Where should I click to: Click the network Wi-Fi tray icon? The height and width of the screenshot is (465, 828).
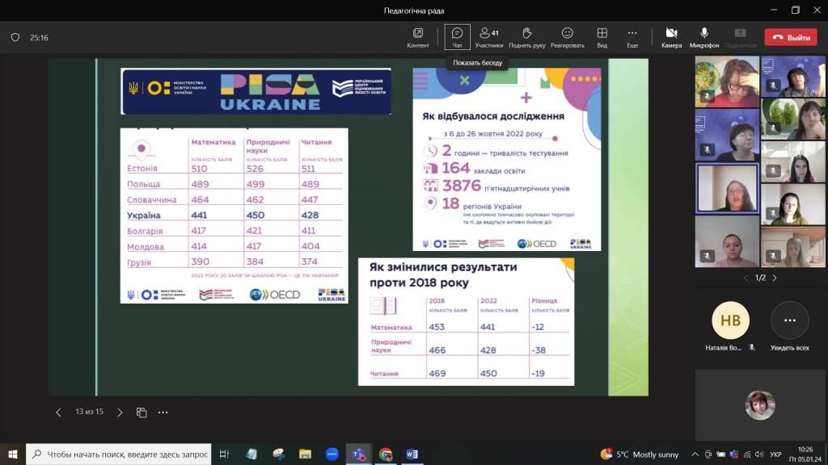pyautogui.click(x=746, y=454)
